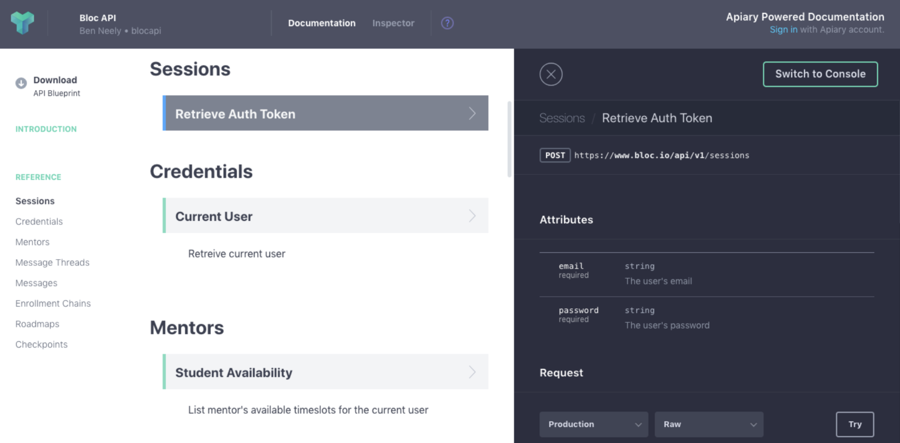900x443 pixels.
Task: Go to the Introduction section
Action: (x=46, y=129)
